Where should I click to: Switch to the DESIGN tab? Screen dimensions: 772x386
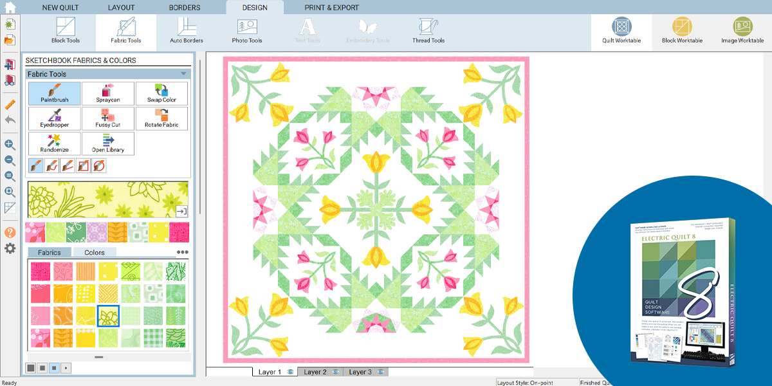pyautogui.click(x=255, y=8)
